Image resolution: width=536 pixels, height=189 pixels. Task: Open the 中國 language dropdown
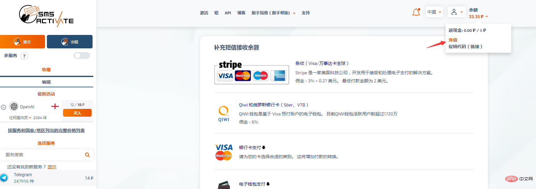(x=434, y=12)
